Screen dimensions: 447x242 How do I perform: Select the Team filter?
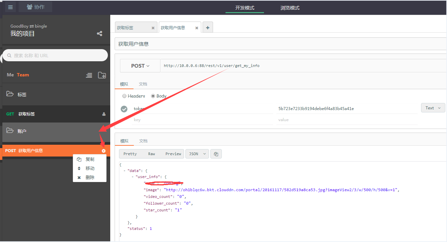tap(23, 75)
